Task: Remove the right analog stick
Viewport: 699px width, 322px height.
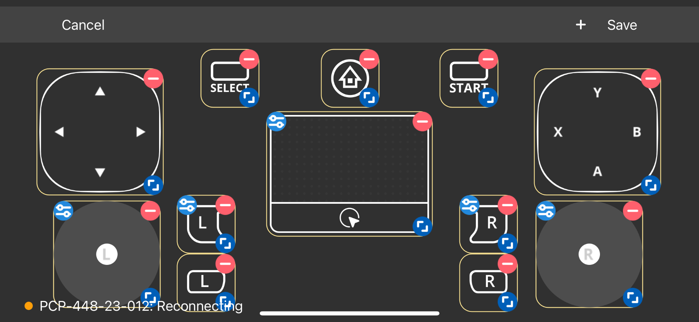Action: click(632, 211)
